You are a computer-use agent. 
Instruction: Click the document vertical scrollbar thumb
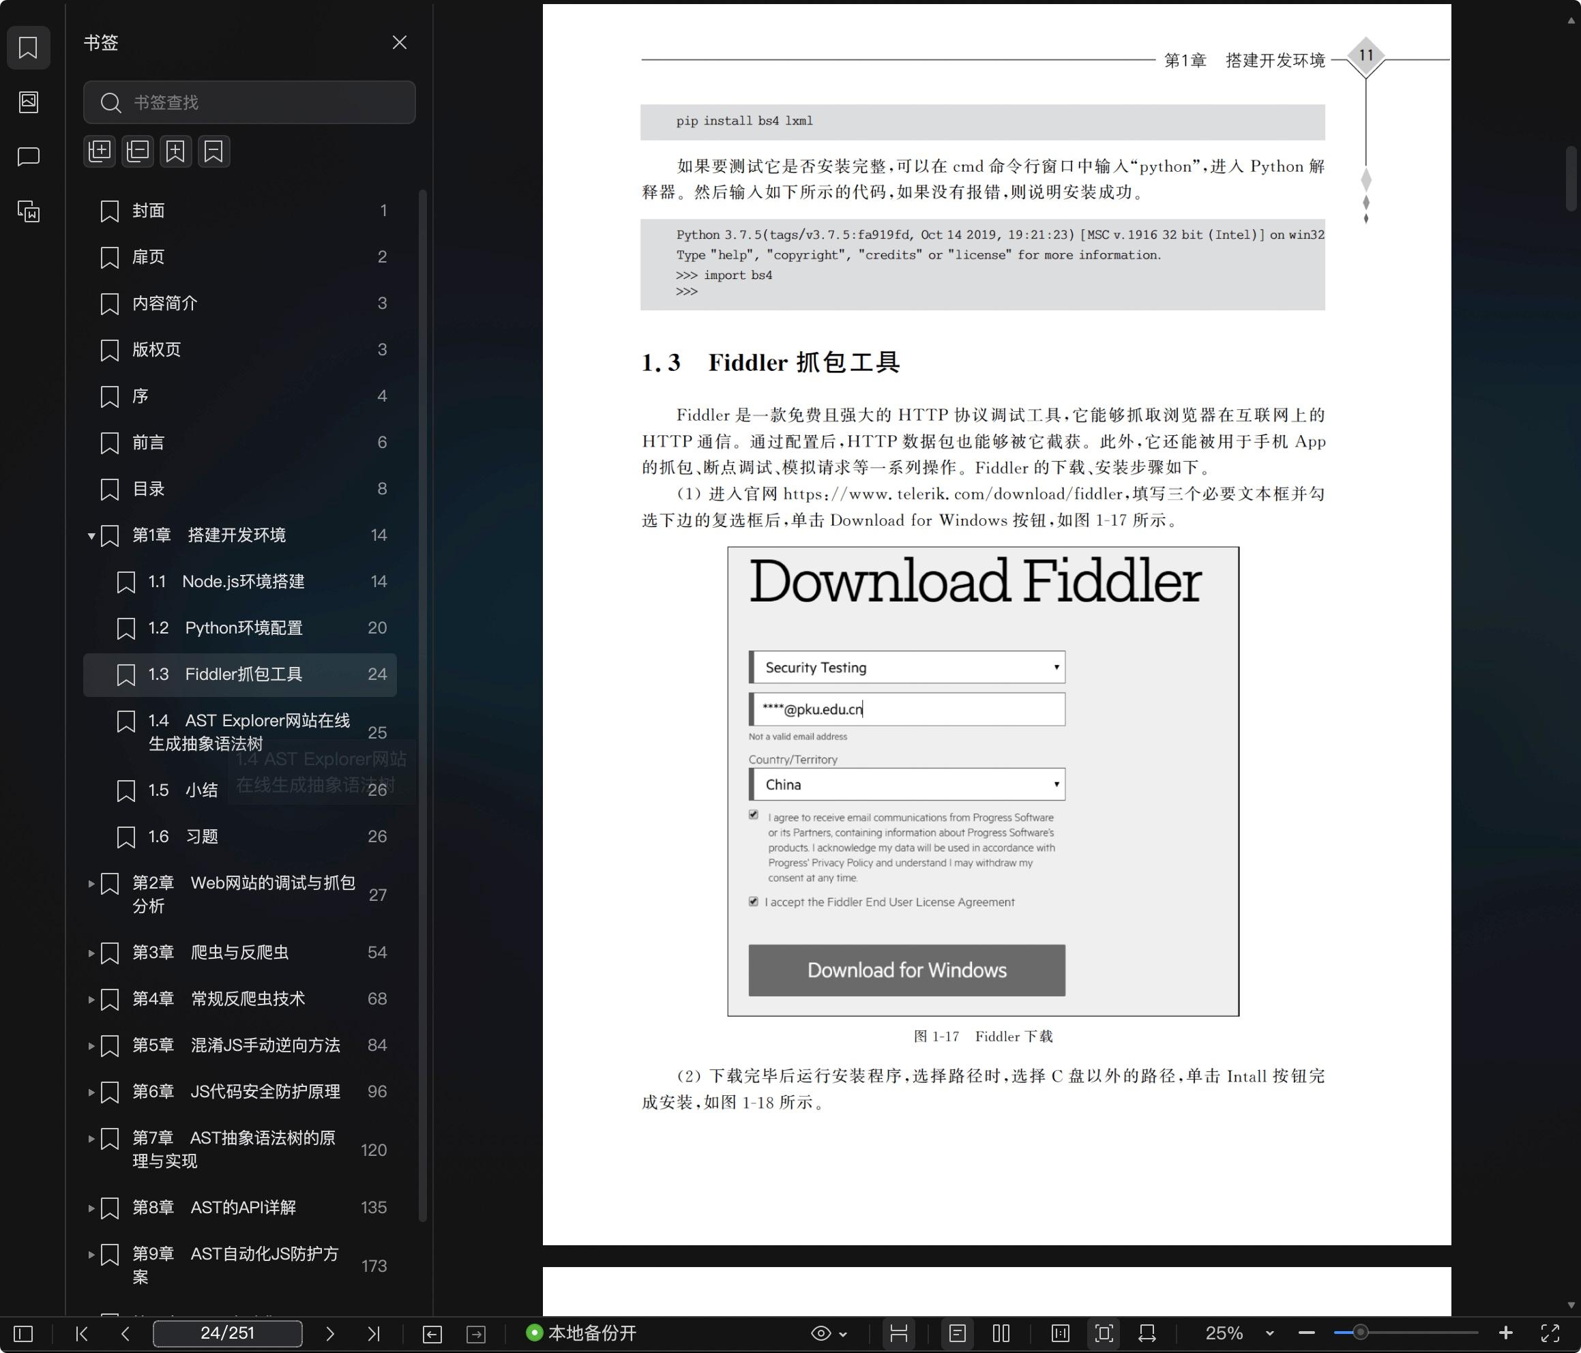click(x=1571, y=178)
